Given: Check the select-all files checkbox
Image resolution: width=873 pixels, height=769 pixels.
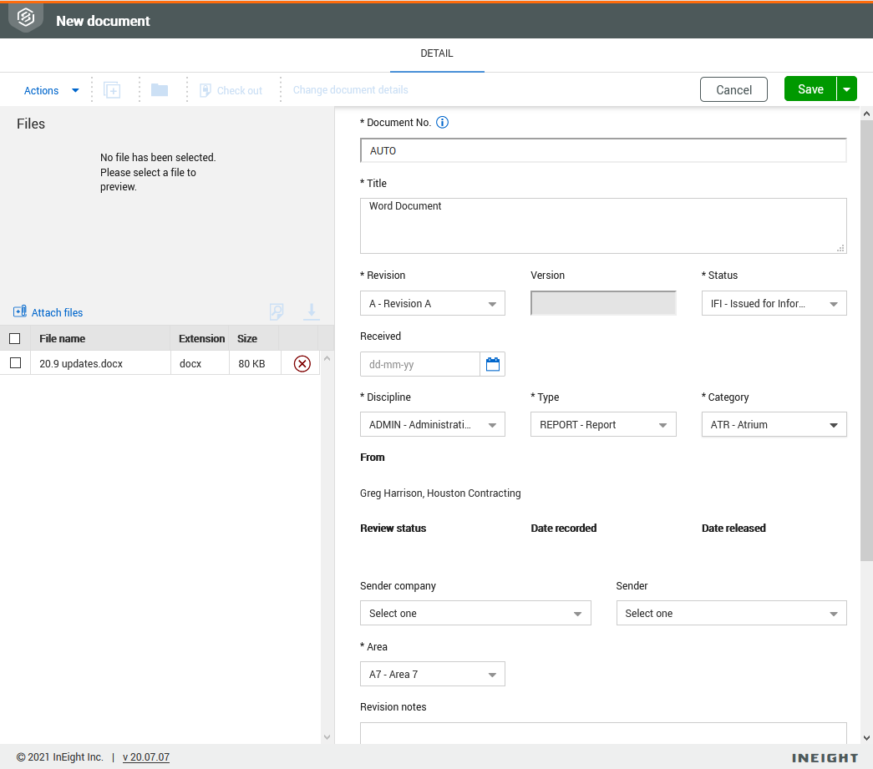Looking at the screenshot, I should coord(14,338).
